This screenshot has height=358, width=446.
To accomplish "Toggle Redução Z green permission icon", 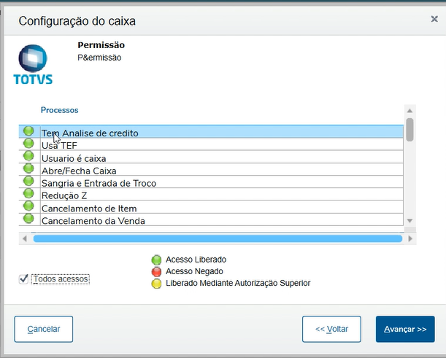I will [x=28, y=193].
